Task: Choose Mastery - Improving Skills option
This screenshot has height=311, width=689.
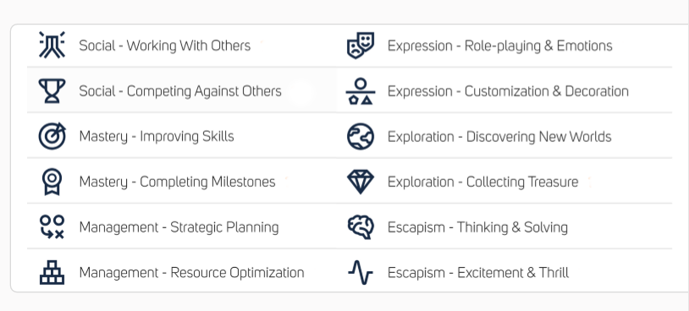Action: pos(157,136)
